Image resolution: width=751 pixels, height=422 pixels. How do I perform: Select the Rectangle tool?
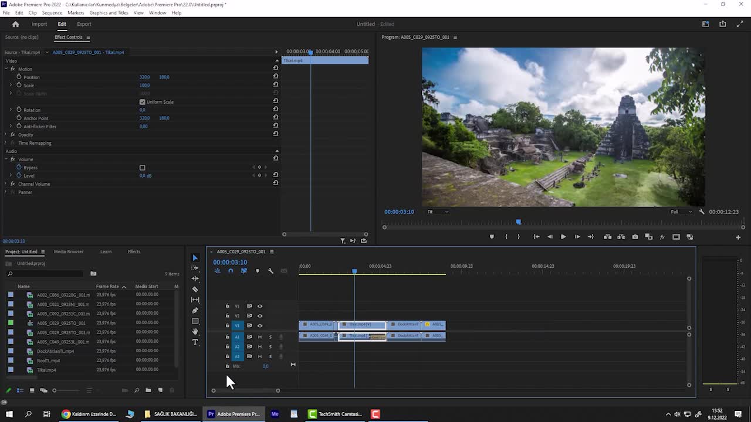point(195,321)
